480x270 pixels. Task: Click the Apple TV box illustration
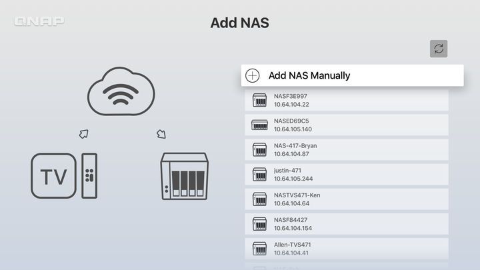pos(53,176)
